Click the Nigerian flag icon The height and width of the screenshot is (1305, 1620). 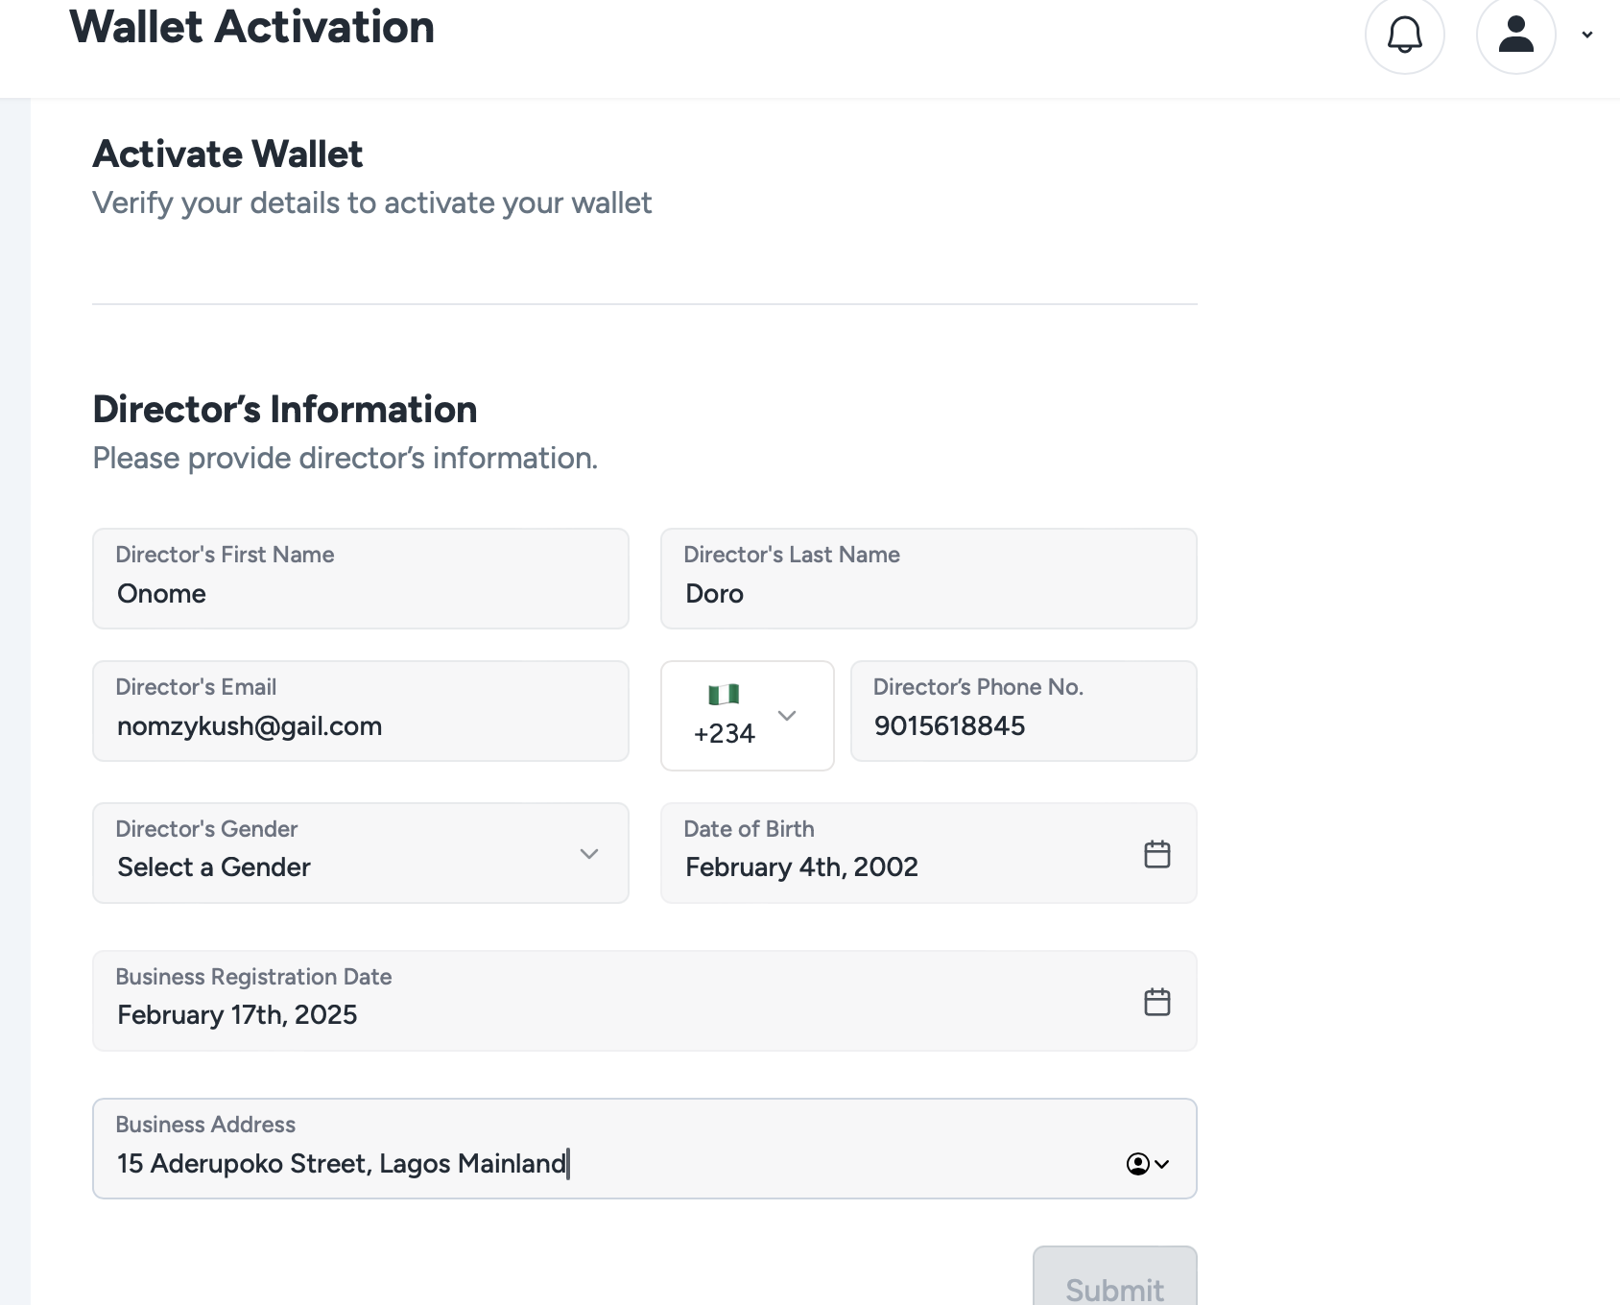724,694
